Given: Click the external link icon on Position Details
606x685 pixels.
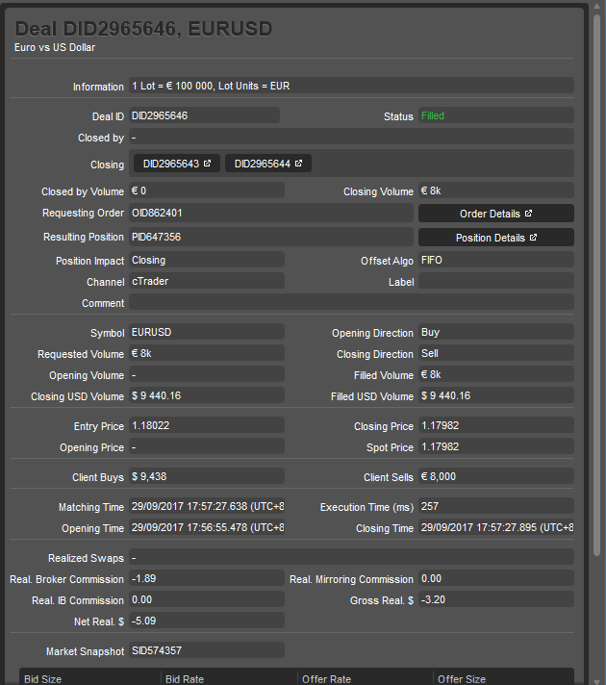Looking at the screenshot, I should click(x=534, y=238).
